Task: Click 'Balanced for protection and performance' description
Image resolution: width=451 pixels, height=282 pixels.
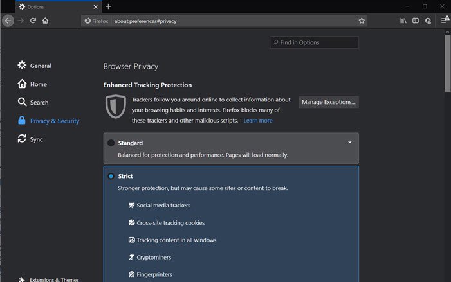Action: [x=203, y=155]
